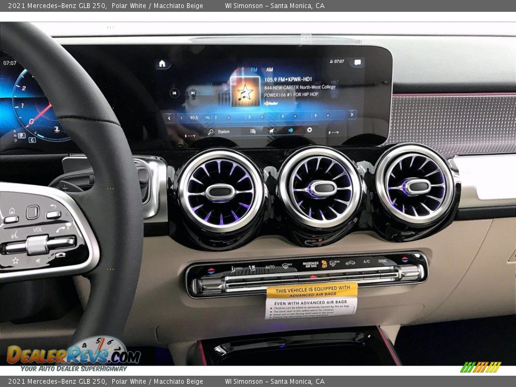Viewport: 516px width, 387px height.
Task: Tap the POWER106 #1 FOR HIP HOP text
Action: (291, 95)
